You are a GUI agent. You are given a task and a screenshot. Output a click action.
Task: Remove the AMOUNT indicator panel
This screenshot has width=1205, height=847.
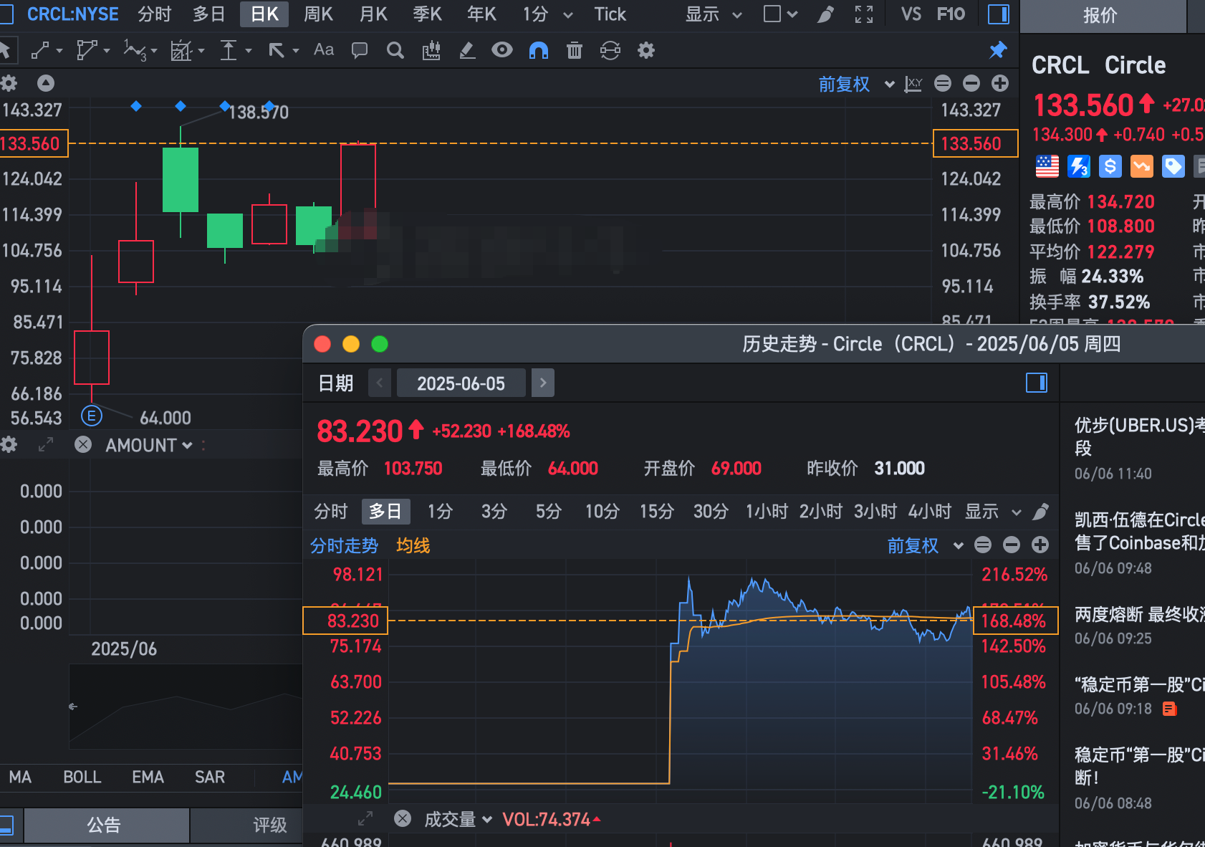pyautogui.click(x=83, y=444)
